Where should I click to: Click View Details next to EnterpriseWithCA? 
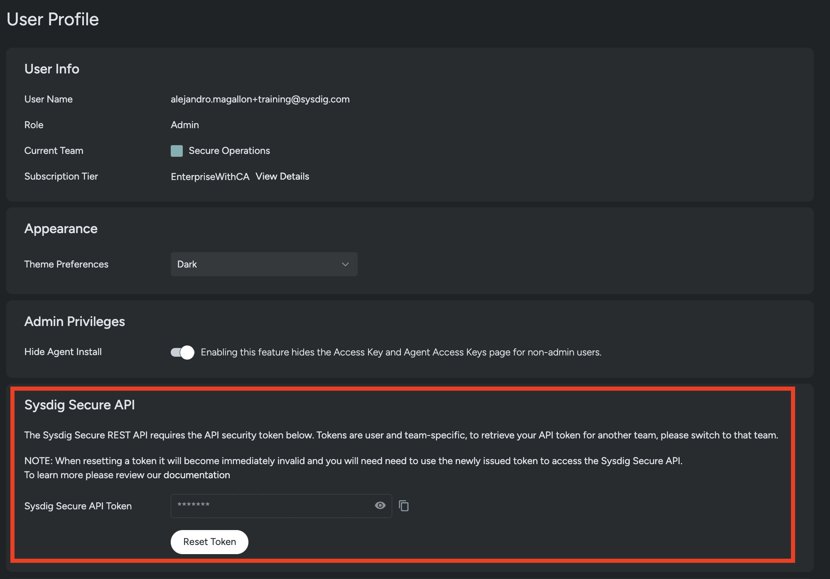pos(282,176)
